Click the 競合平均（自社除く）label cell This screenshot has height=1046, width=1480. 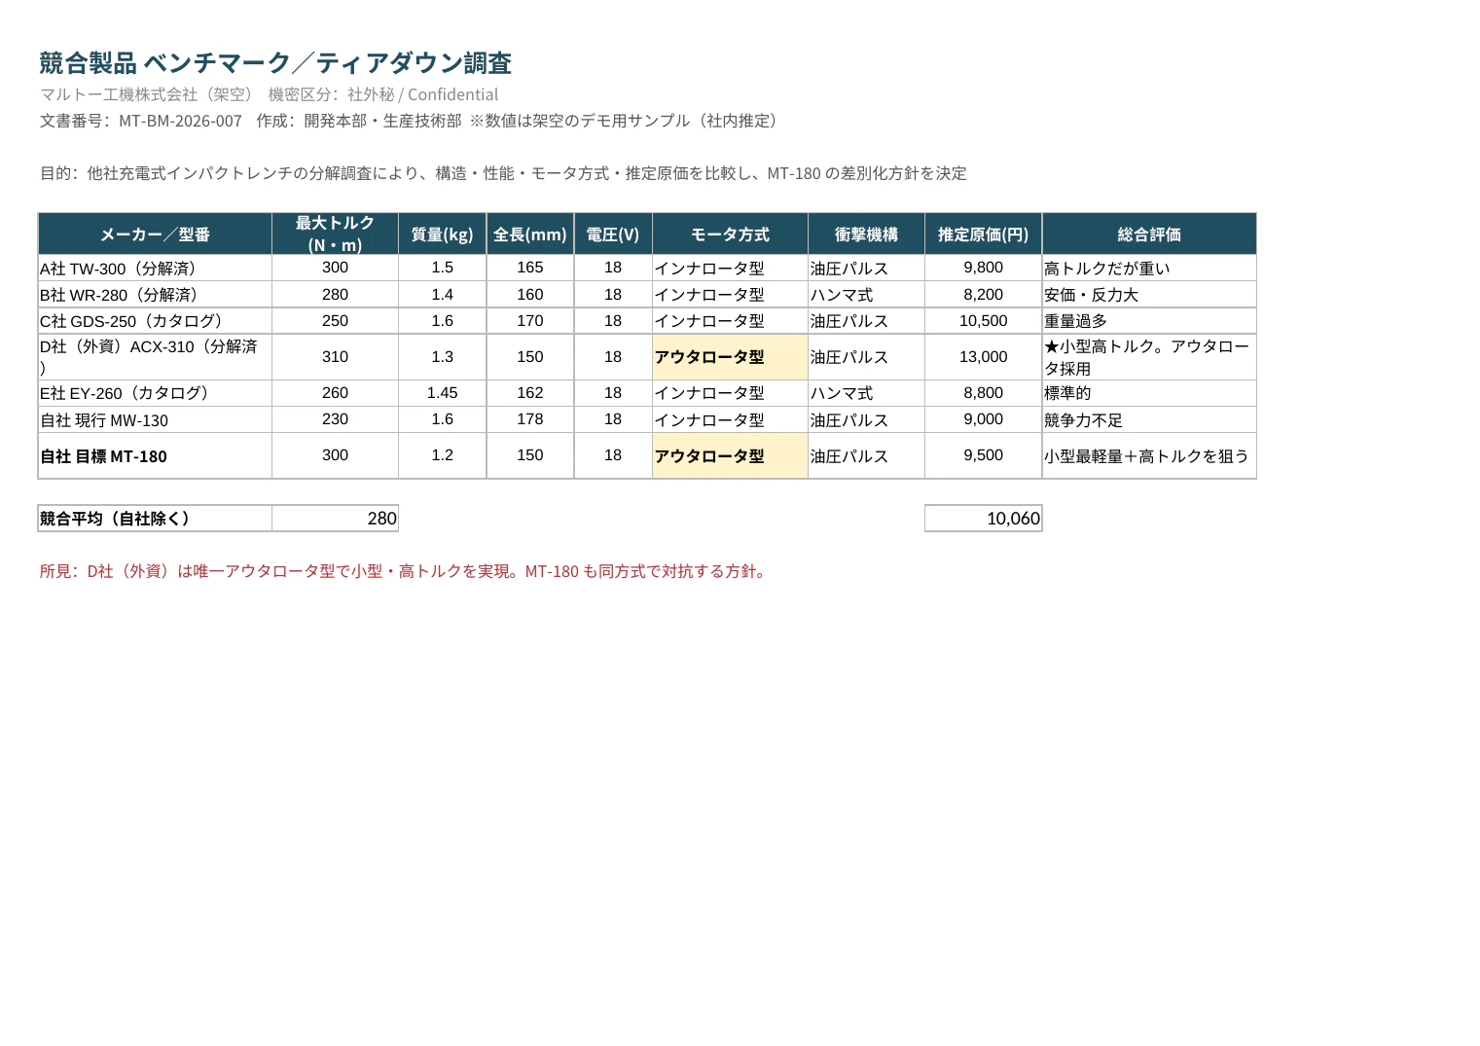pyautogui.click(x=155, y=519)
